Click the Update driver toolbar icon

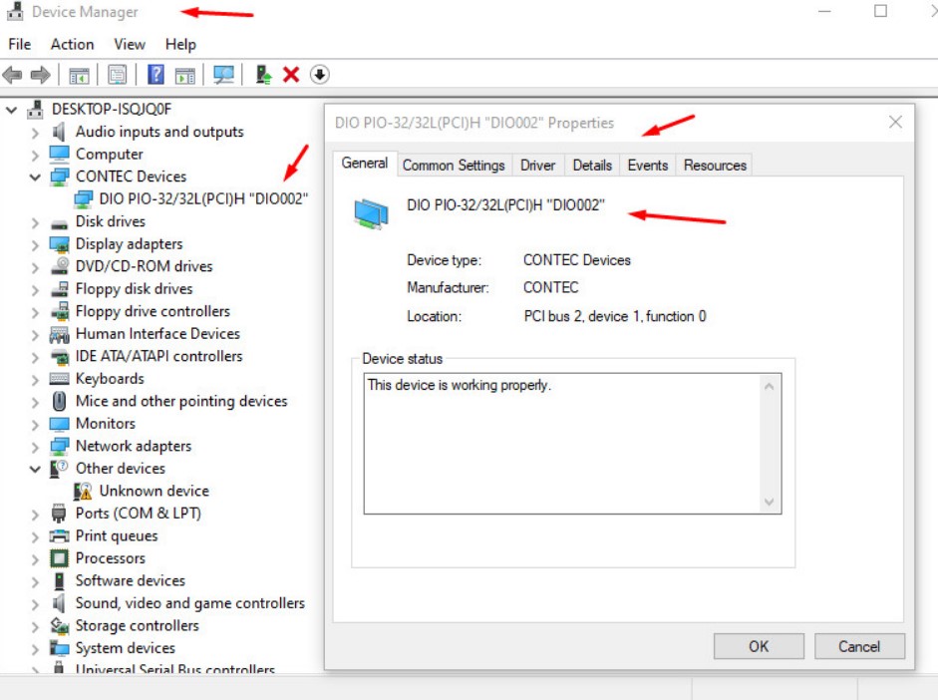pyautogui.click(x=263, y=74)
